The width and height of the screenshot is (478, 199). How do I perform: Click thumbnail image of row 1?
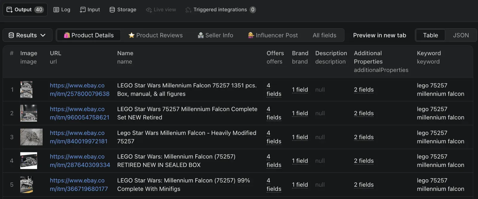[26, 90]
